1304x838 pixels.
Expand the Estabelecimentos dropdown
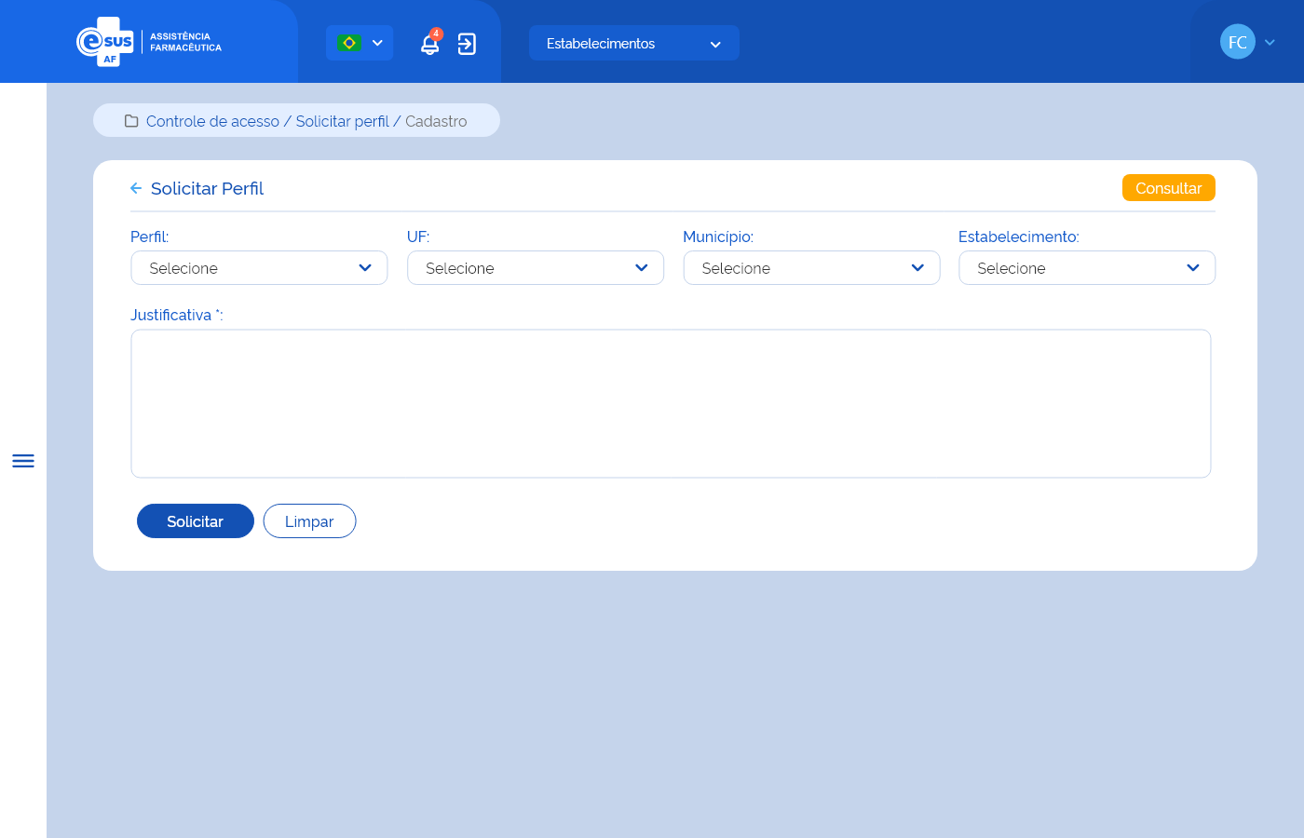633,43
